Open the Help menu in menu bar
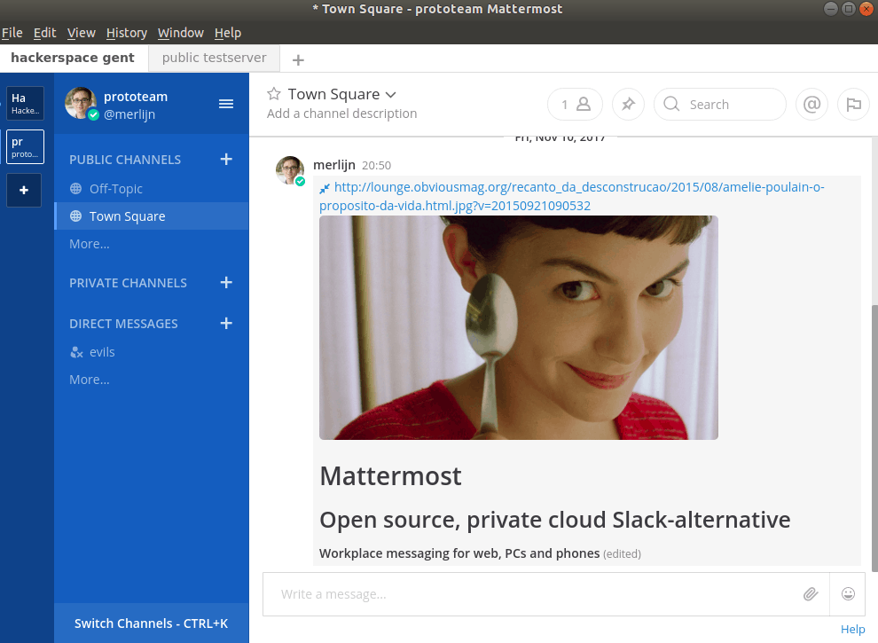878x643 pixels. pos(227,33)
